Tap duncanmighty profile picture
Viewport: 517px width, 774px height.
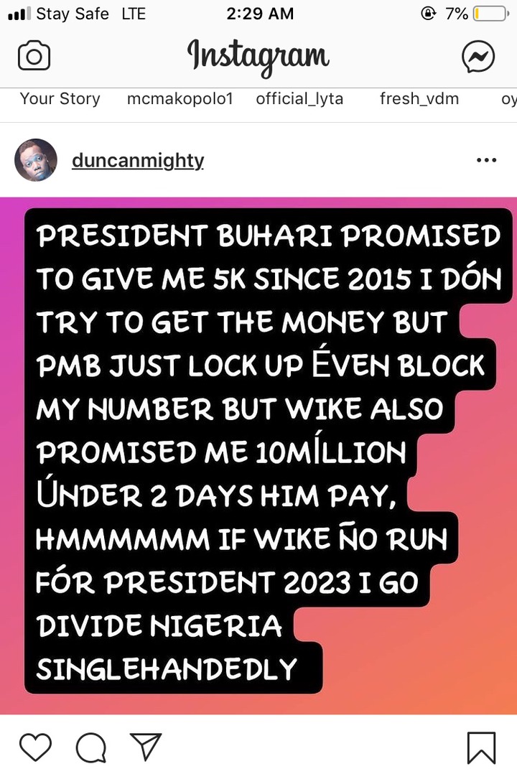pos(36,160)
